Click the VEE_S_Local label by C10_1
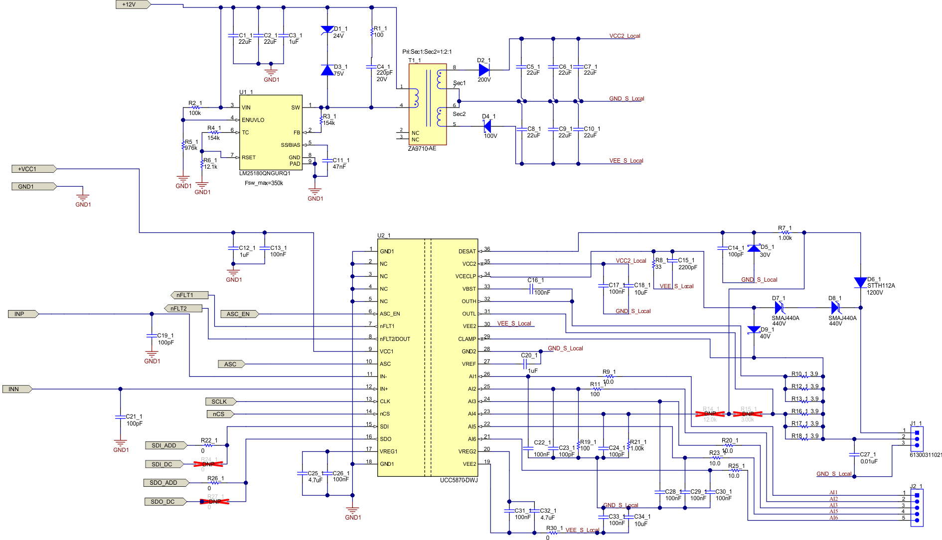 coord(626,161)
